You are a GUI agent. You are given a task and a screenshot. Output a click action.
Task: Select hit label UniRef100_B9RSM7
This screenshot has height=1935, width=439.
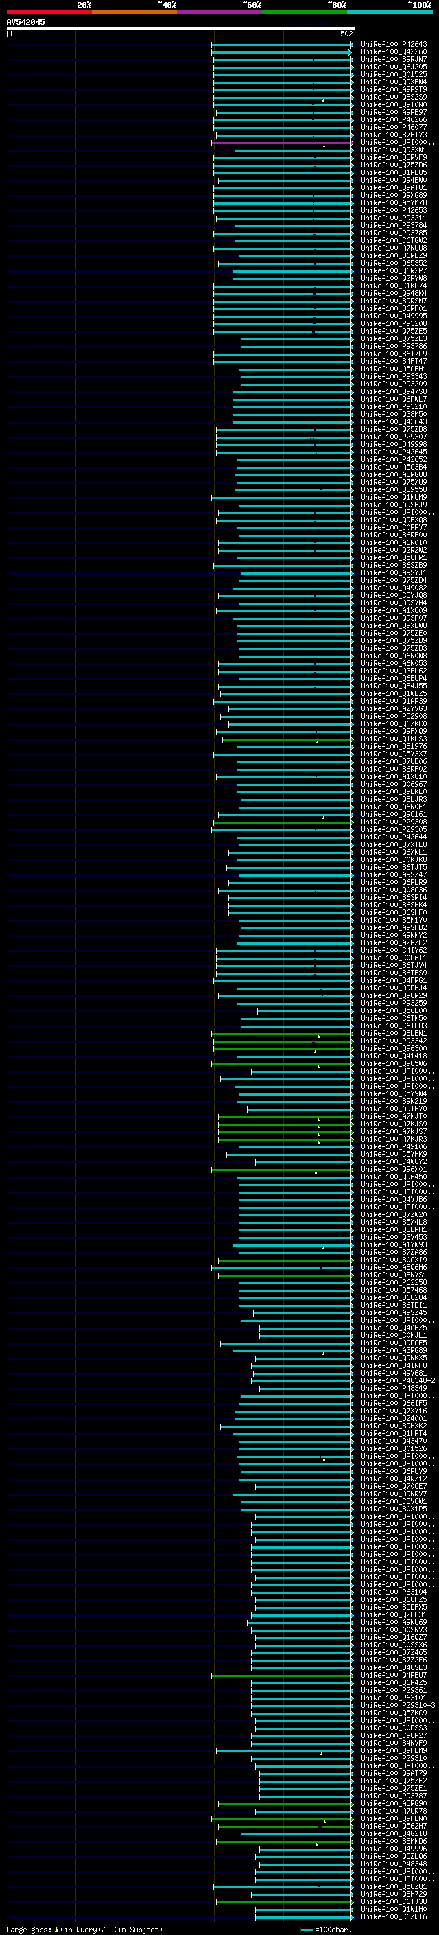[x=394, y=301]
